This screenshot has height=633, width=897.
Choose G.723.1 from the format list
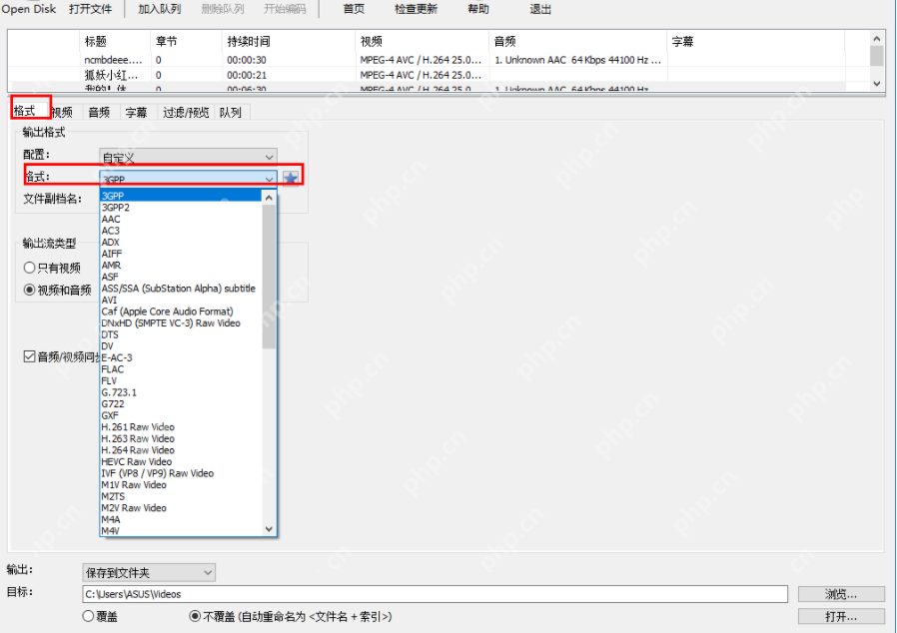[x=181, y=392]
